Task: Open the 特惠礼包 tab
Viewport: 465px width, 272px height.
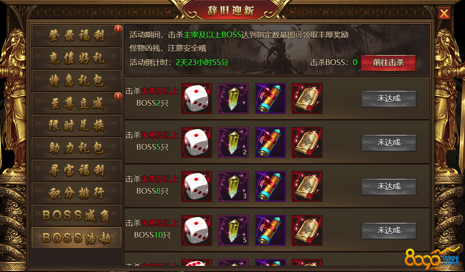Action: [77, 81]
